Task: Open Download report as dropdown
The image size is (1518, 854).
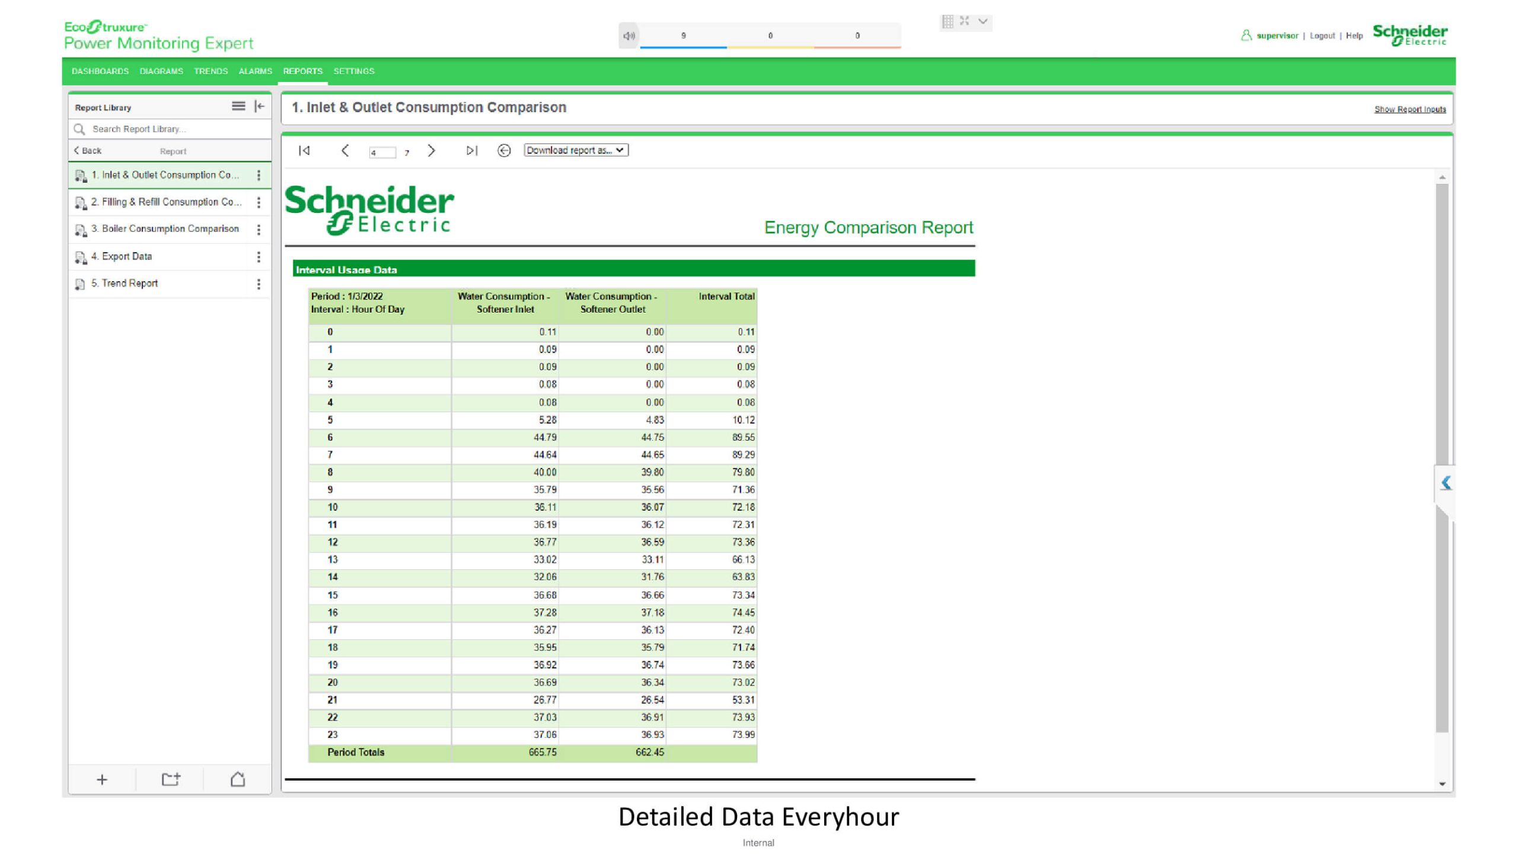Action: (x=575, y=151)
